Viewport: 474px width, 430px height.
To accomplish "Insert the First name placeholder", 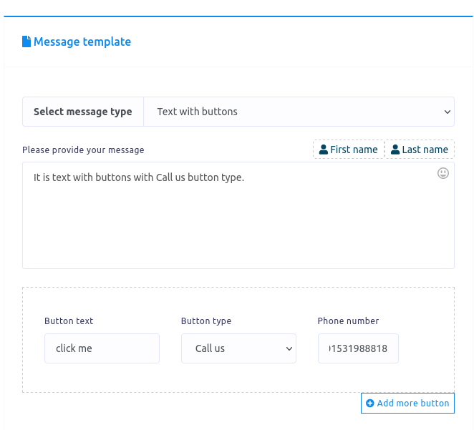I will pos(349,150).
